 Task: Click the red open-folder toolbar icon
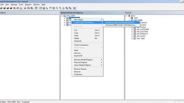[x=11, y=8]
